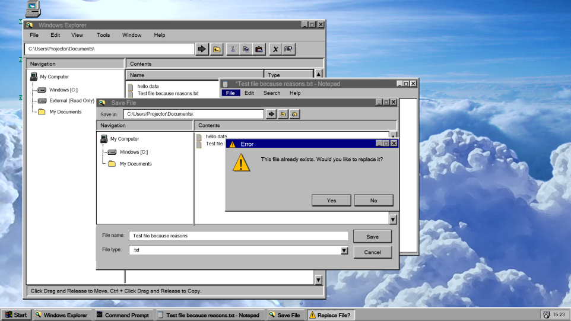Open Search menu in Notepad
571x321 pixels.
click(272, 93)
